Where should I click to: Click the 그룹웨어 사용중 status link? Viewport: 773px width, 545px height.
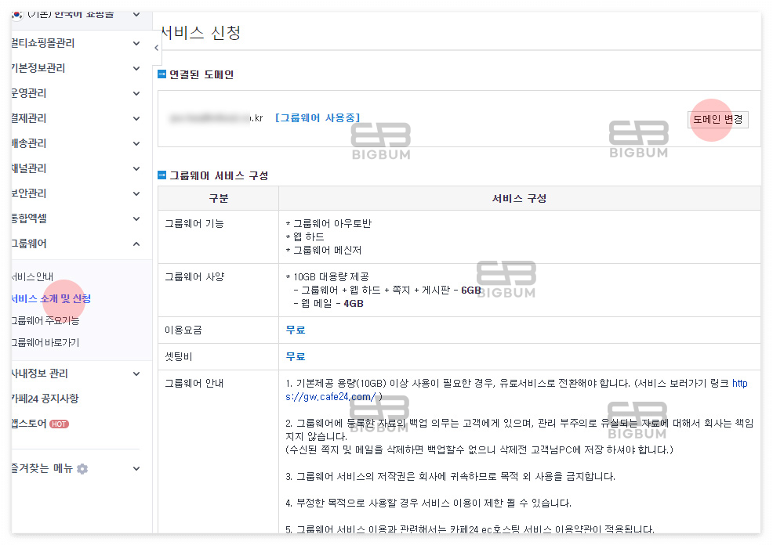tap(318, 118)
